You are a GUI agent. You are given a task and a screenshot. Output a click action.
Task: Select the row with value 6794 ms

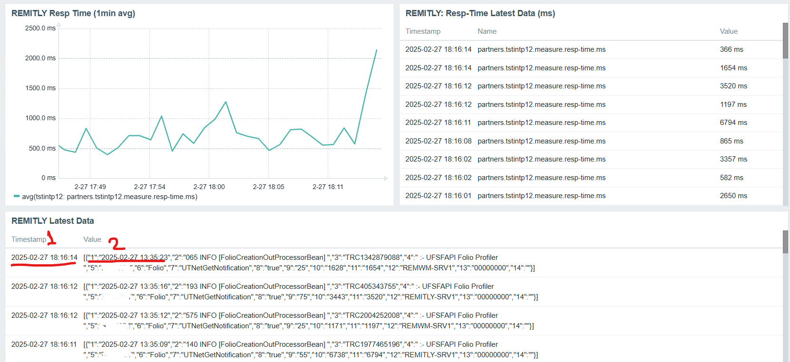[x=591, y=123]
